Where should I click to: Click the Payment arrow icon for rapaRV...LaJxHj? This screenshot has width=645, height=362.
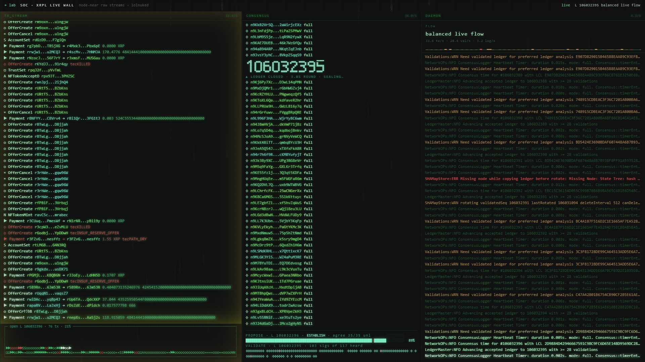(x=5, y=305)
